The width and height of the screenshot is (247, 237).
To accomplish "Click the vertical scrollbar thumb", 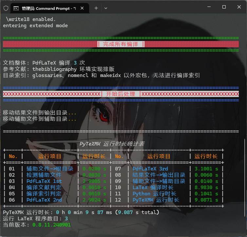I will [245, 178].
